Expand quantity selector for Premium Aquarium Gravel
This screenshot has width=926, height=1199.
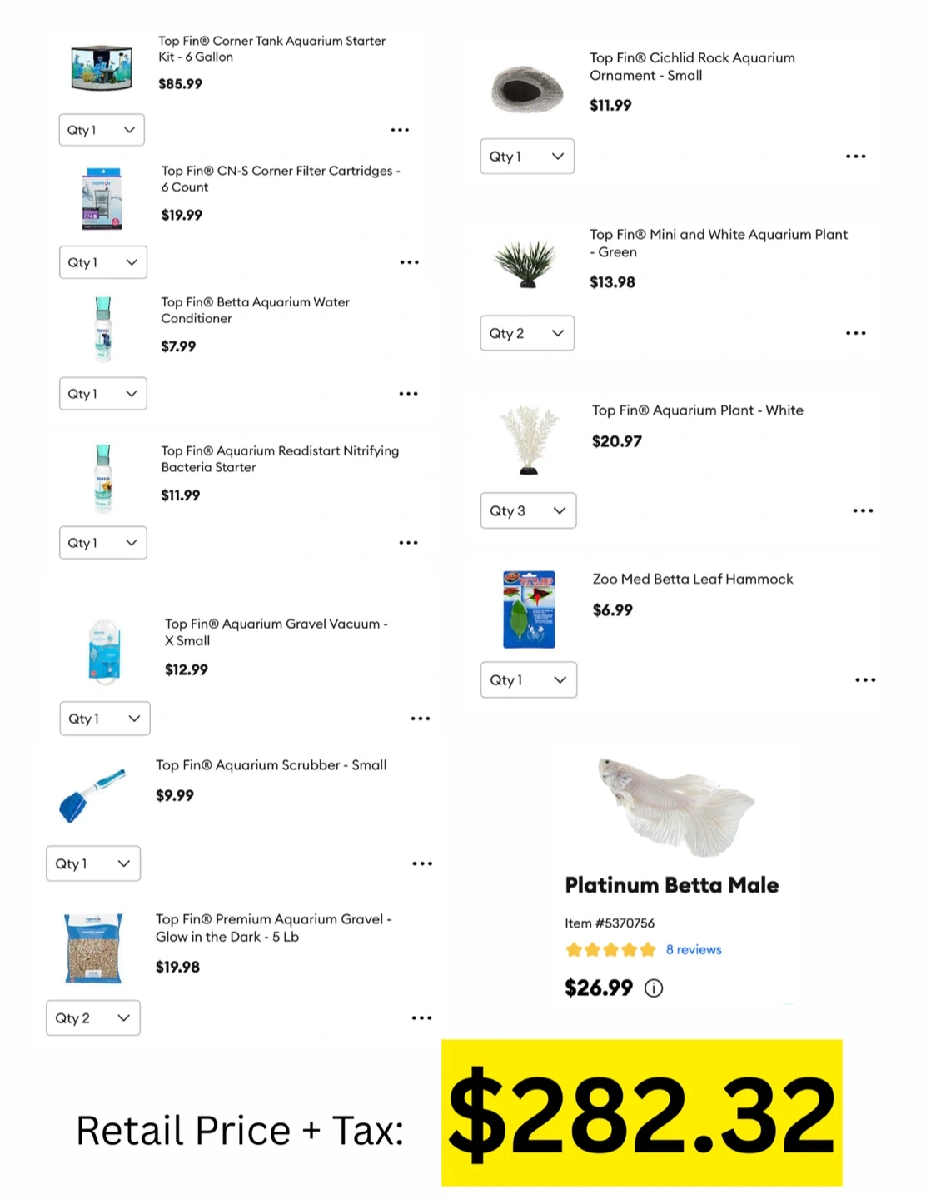(x=93, y=1018)
